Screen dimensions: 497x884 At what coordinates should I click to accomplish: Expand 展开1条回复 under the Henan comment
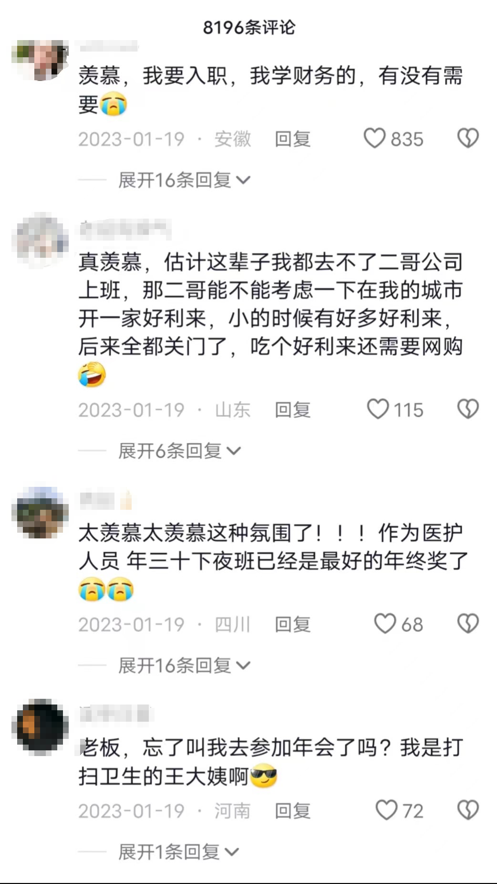point(178,852)
